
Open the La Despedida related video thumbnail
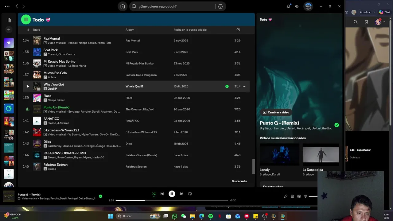(x=321, y=155)
